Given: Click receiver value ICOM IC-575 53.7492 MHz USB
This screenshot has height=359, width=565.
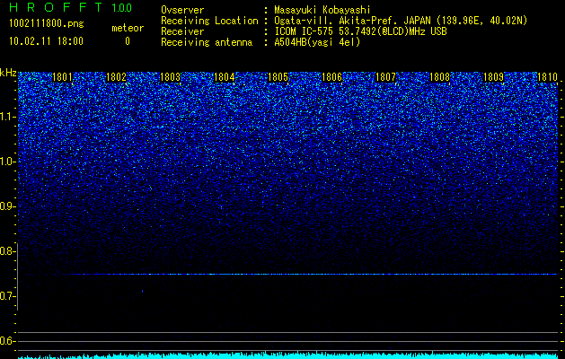Looking at the screenshot, I should tap(360, 31).
